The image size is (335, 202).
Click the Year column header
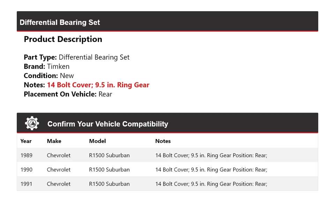point(26,141)
